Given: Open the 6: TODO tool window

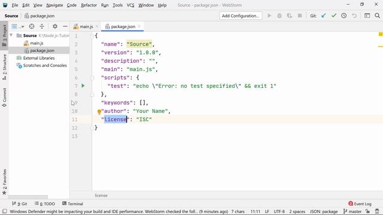Looking at the screenshot, I should pos(45,204).
